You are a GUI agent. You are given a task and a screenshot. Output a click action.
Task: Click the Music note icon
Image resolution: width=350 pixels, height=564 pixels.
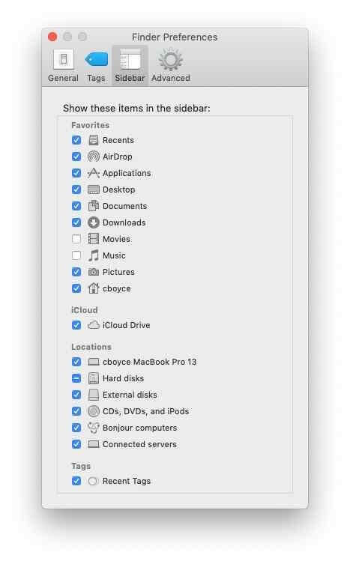pyautogui.click(x=94, y=255)
